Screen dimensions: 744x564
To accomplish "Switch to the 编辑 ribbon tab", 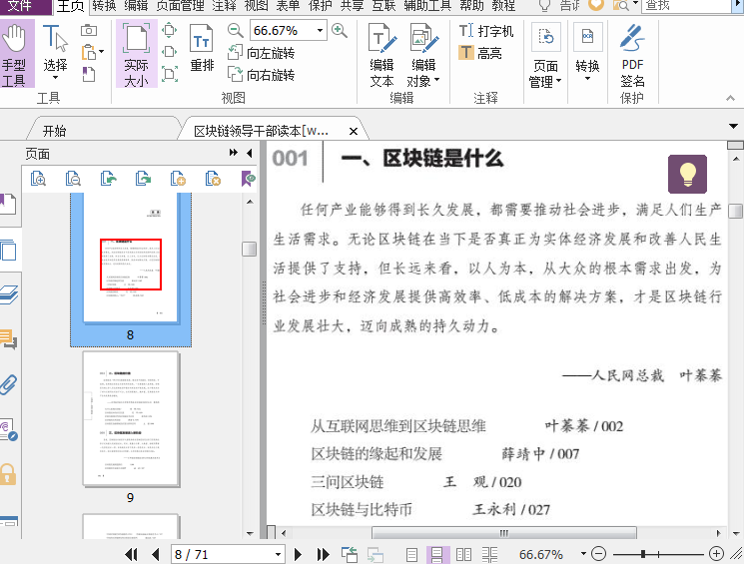I will click(136, 6).
